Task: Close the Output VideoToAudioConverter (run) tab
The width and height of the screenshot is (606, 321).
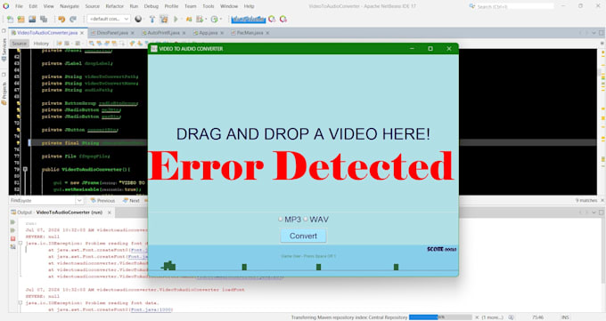Action: (x=110, y=213)
